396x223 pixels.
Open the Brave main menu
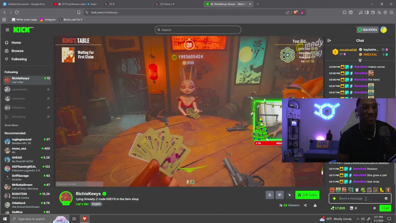pos(392,12)
